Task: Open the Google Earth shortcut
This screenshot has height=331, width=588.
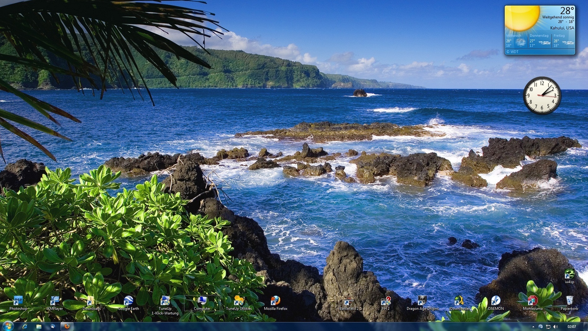Action: tap(128, 301)
